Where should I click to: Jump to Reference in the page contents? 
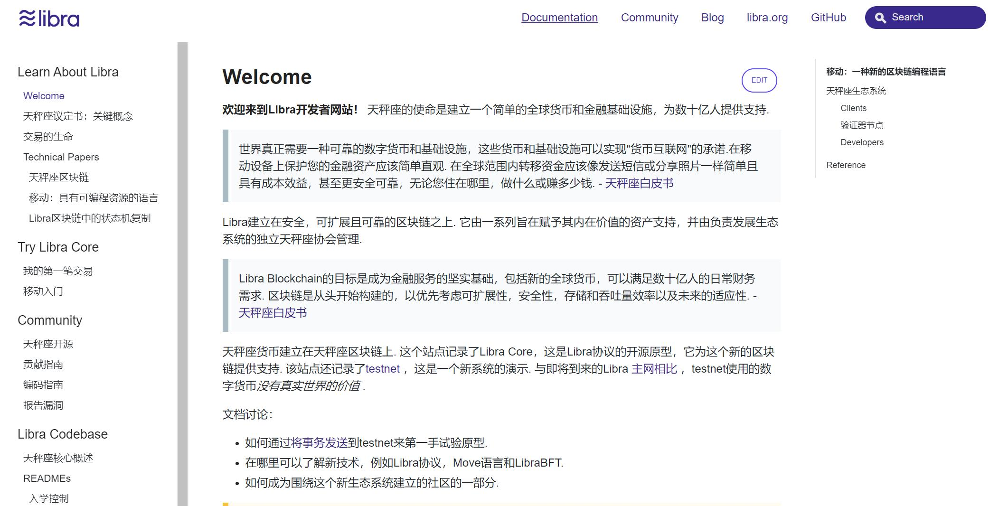(x=846, y=165)
